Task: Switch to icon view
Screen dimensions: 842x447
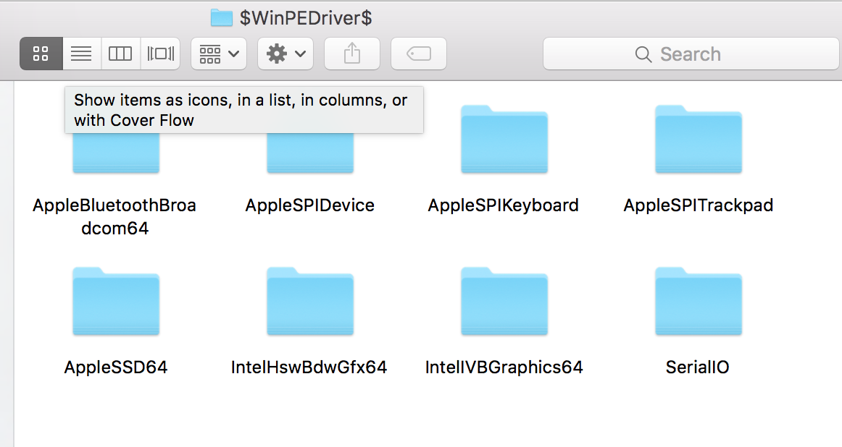Action: click(x=41, y=54)
